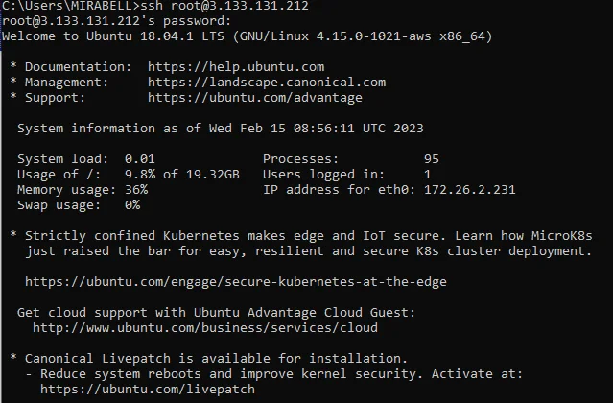Click the ubuntu.com/advantage support link
Viewport: 613px width, 403px height.
point(255,97)
